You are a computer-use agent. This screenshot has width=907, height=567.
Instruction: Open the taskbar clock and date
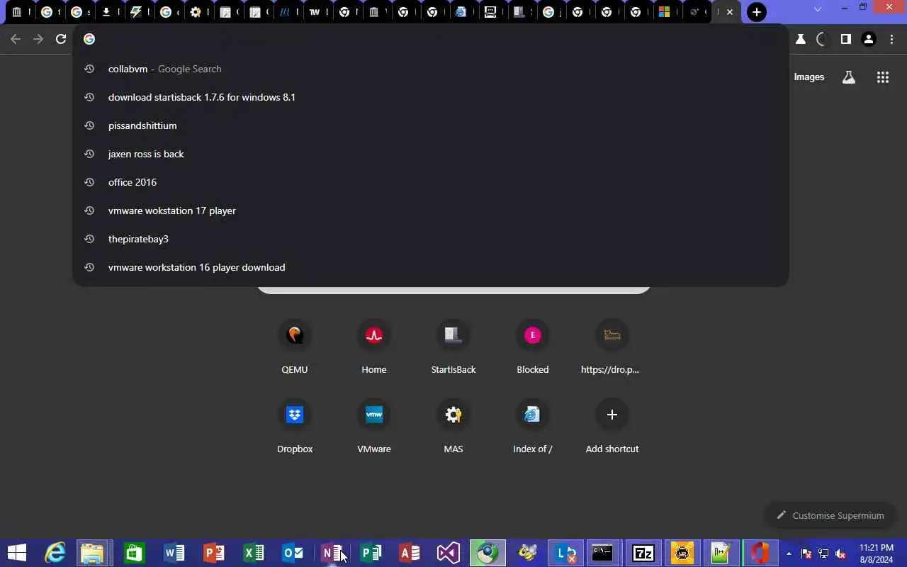(876, 554)
